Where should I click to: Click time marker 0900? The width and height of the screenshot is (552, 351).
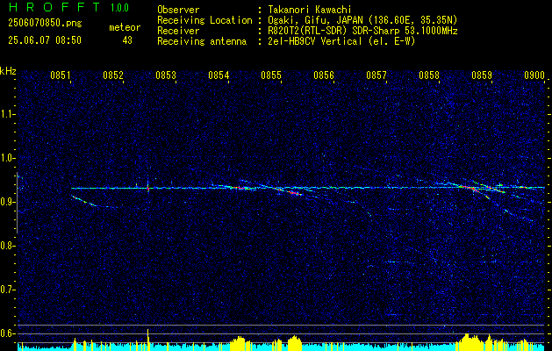(534, 75)
